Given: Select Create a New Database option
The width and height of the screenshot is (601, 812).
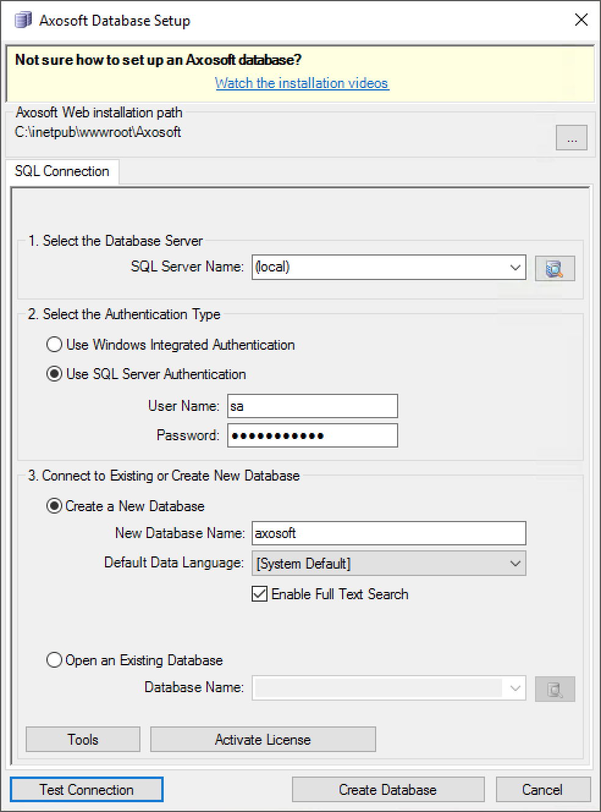Looking at the screenshot, I should click(54, 506).
